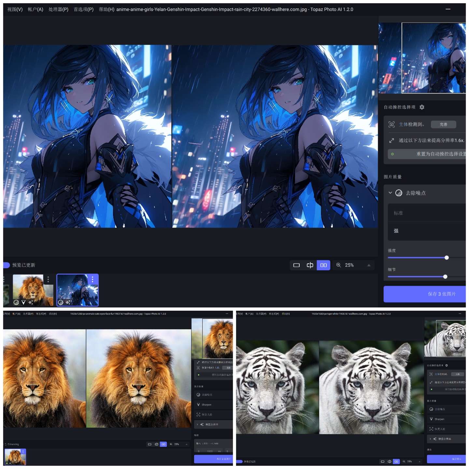Switch to single view in tiger window
The width and height of the screenshot is (469, 469).
(383, 462)
